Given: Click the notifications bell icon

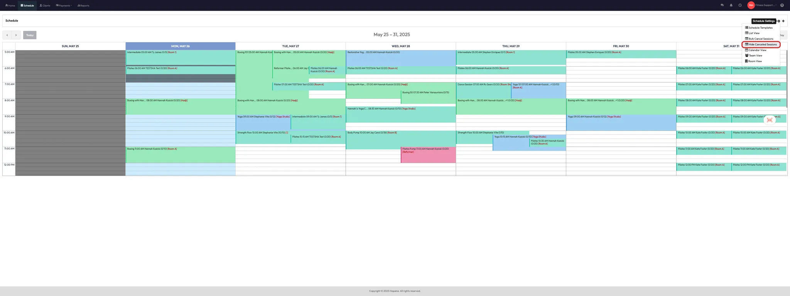Looking at the screenshot, I should 731,5.
